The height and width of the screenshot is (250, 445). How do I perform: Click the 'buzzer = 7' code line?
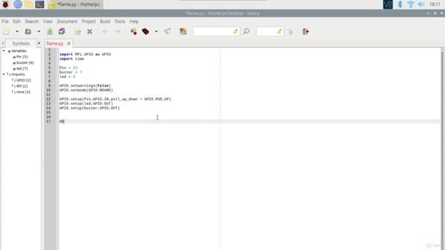71,72
